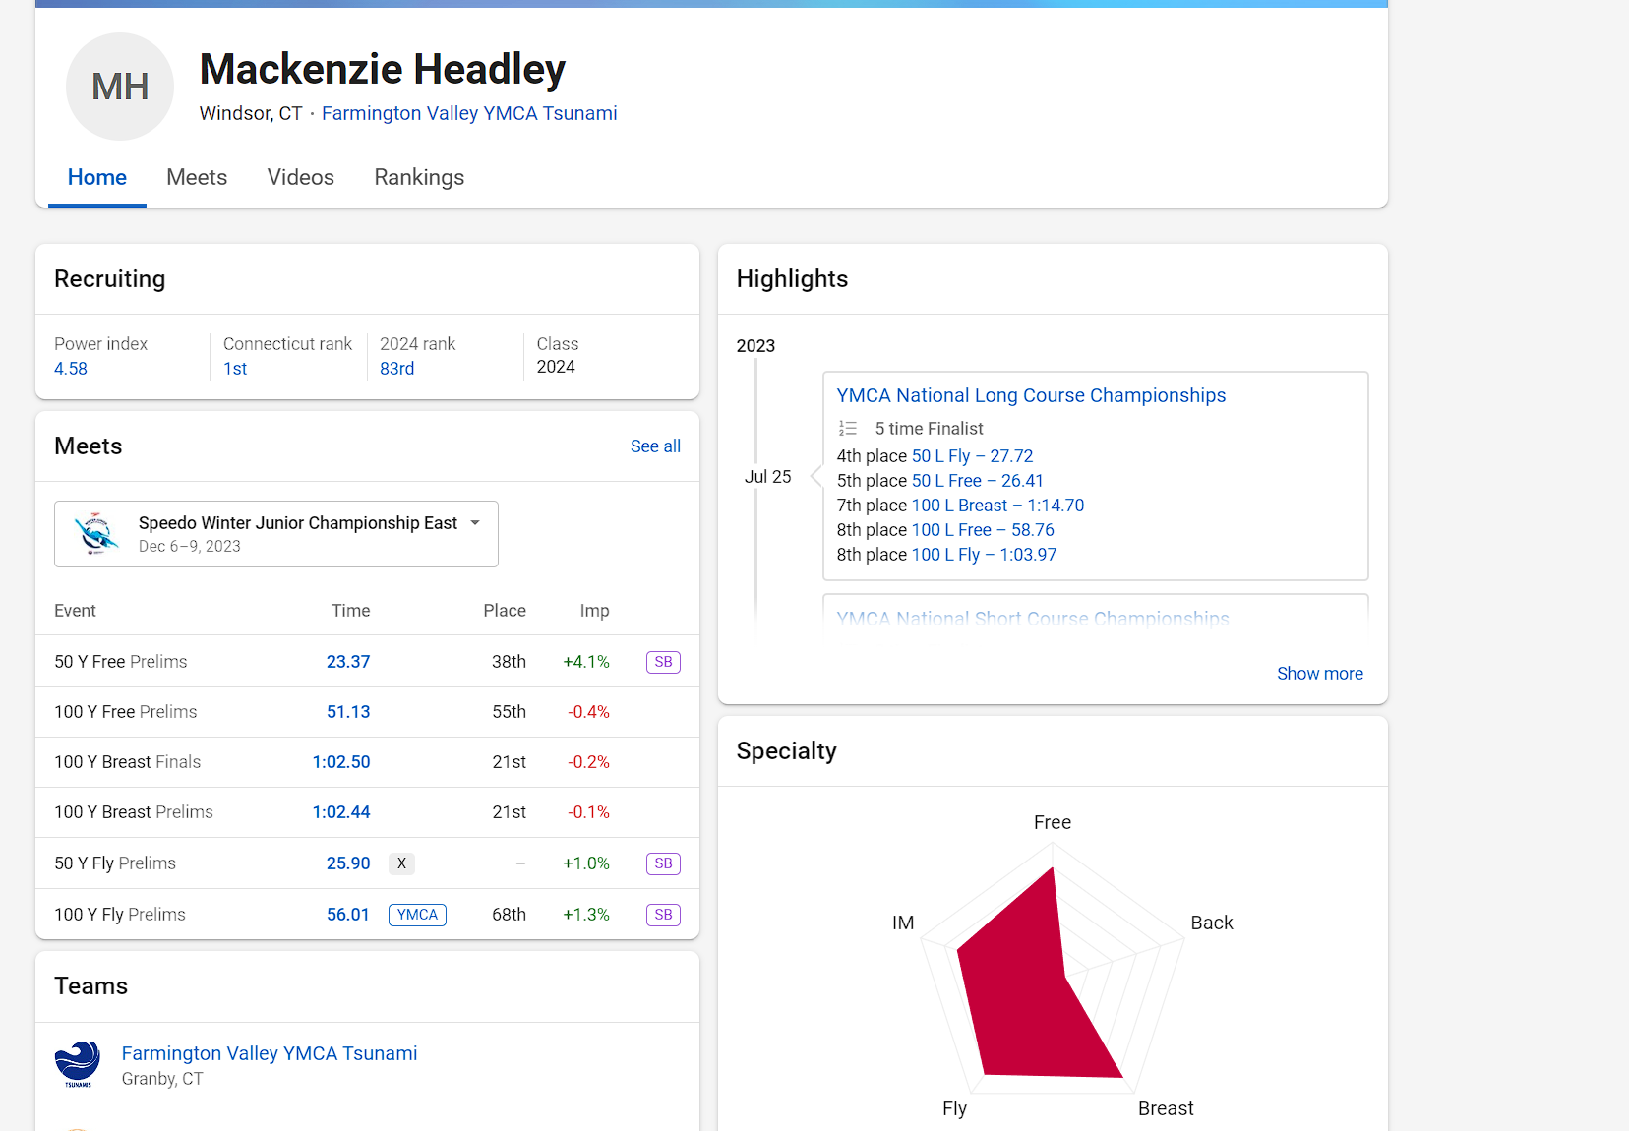
Task: Switch to the Meets tab
Action: tap(197, 177)
